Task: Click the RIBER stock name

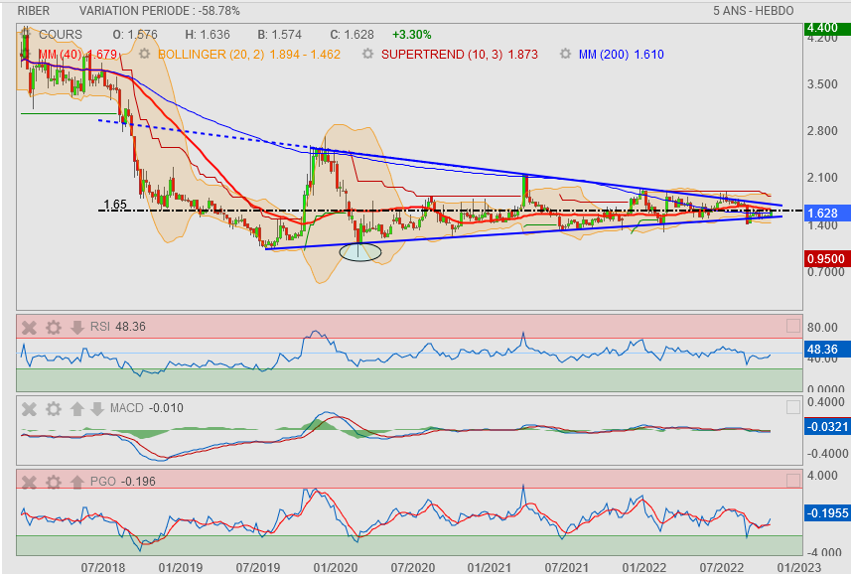Action: point(34,11)
